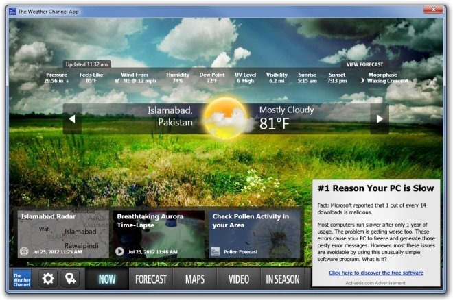This screenshot has height=300, width=453.
Task: Open the MAPS tab
Action: click(195, 279)
